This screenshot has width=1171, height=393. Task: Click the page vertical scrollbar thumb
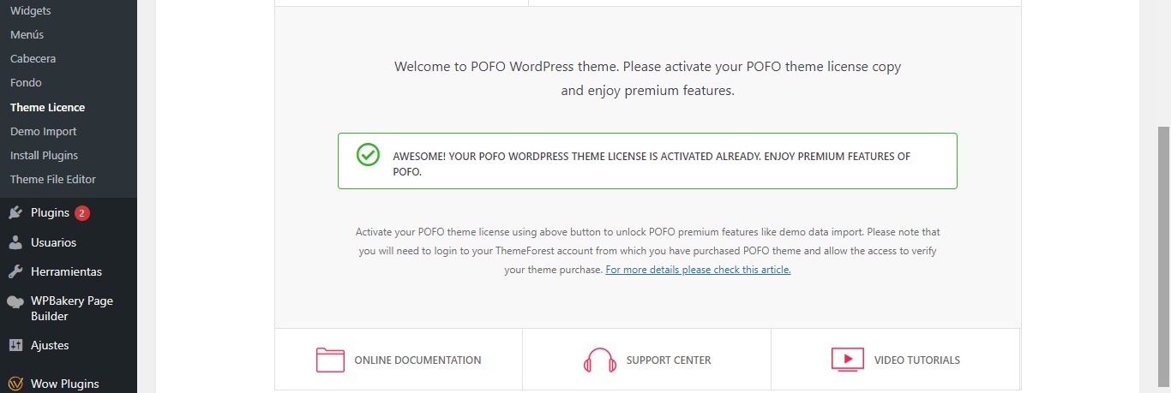coord(1163,255)
